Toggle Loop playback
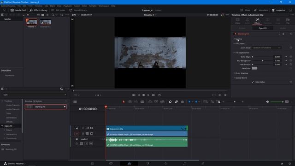 159,95
